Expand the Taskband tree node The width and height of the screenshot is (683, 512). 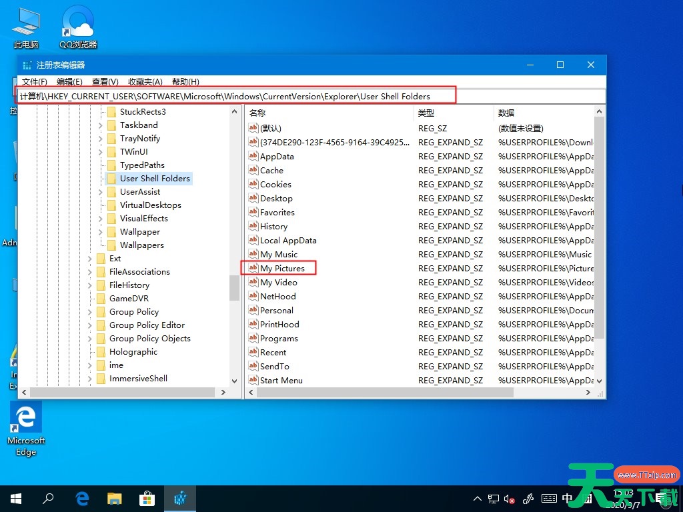point(101,125)
